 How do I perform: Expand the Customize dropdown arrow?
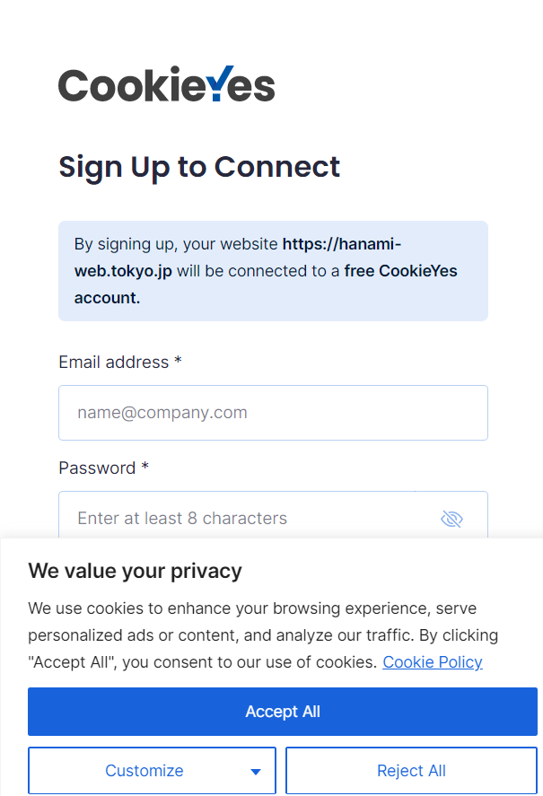[256, 772]
